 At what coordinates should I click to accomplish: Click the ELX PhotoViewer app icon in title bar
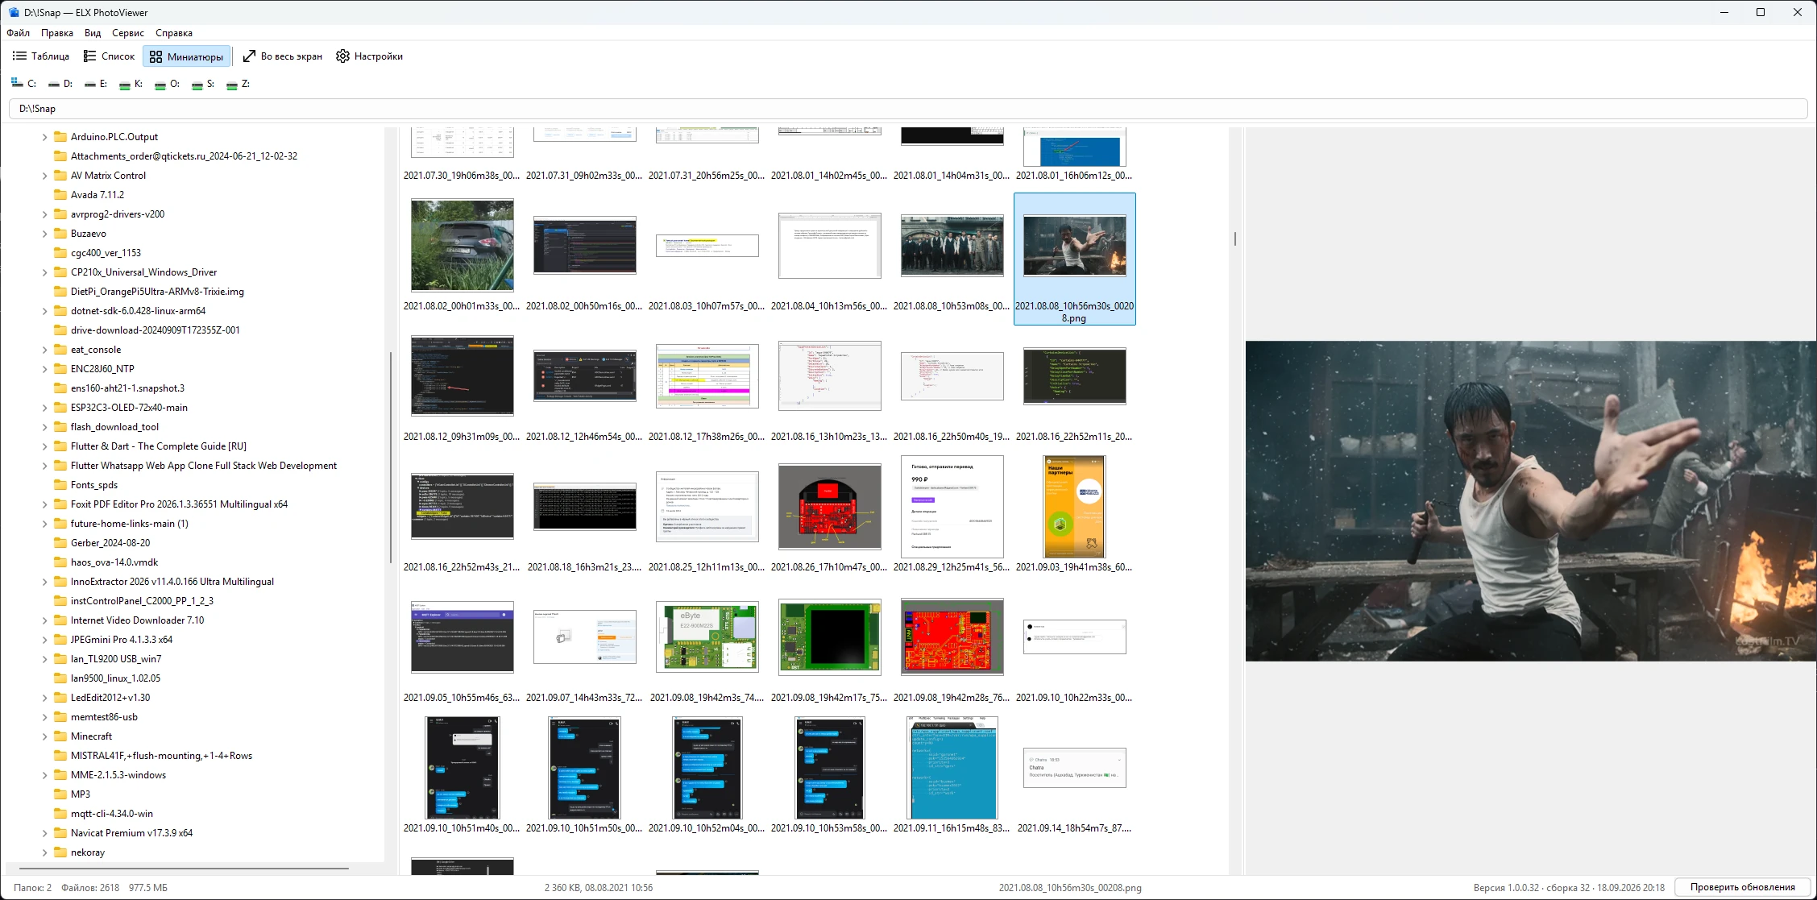click(14, 12)
